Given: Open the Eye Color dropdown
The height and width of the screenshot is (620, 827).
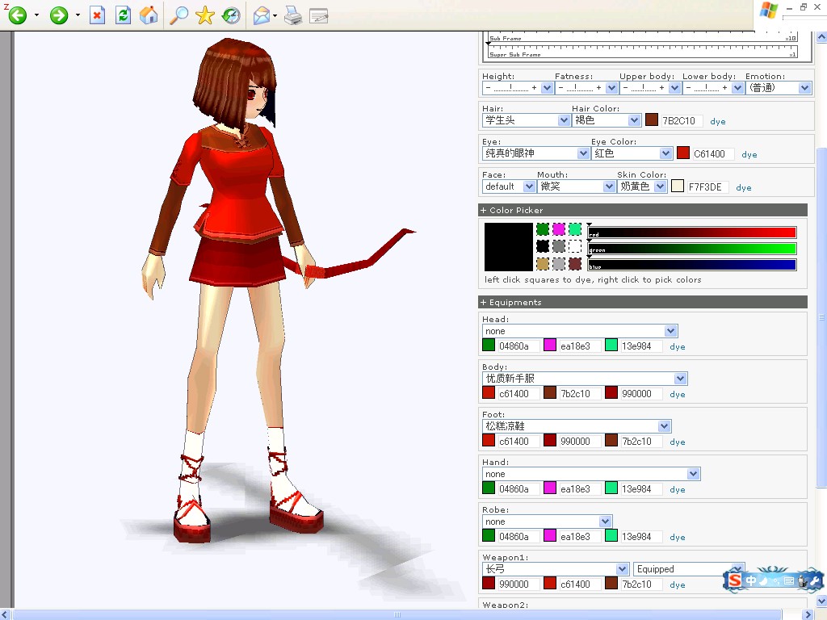Looking at the screenshot, I should [x=632, y=153].
